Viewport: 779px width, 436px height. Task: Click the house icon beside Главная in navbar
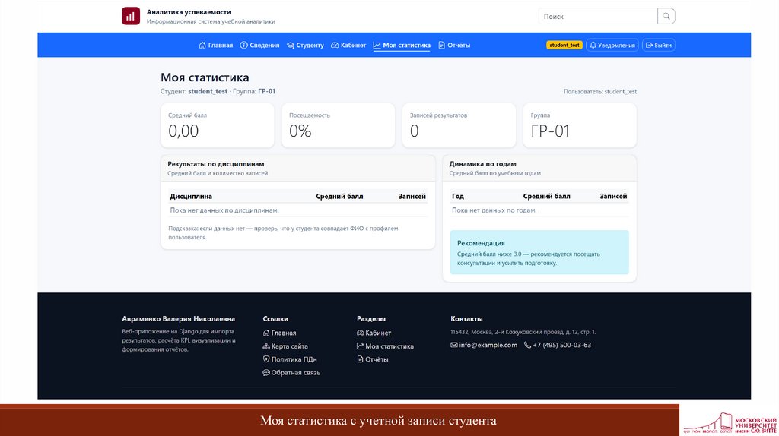click(202, 45)
